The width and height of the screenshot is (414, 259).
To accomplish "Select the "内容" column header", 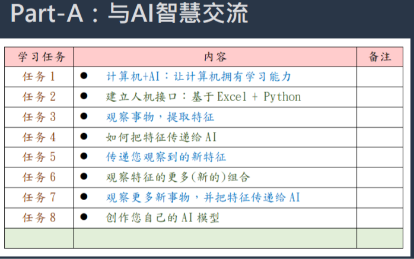I will (215, 57).
